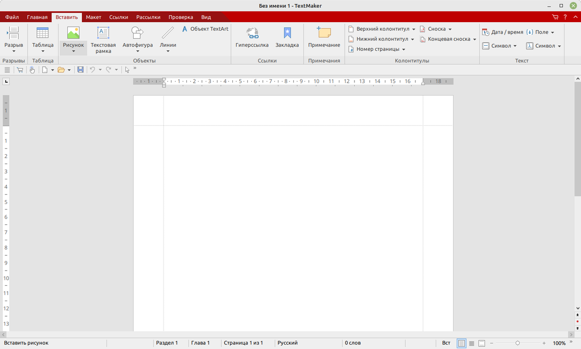
Task: Add a Примечание comment
Action: [324, 38]
